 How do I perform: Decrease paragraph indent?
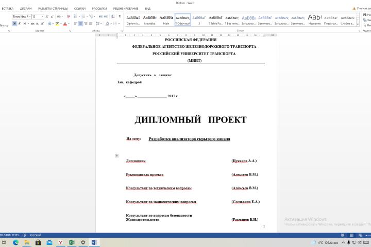click(100, 16)
